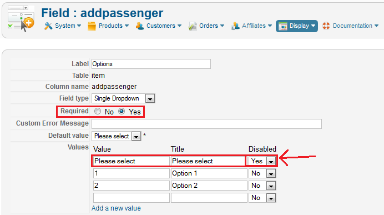
Task: Open the Orders menu
Action: click(206, 26)
